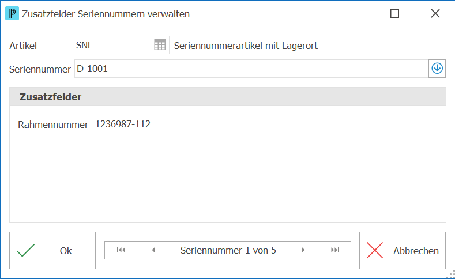
Task: Click the blue P application logo
Action: [12, 13]
